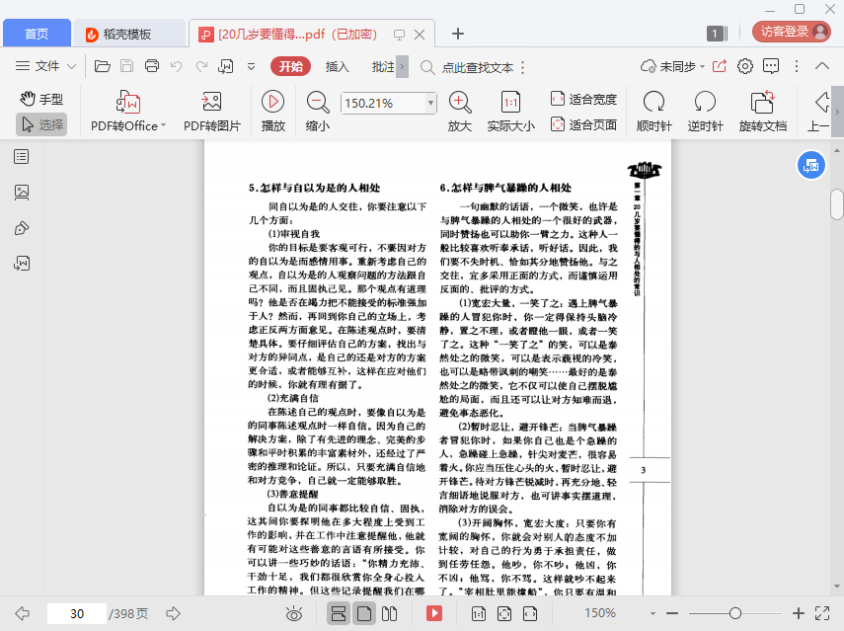Zoom out with the 缩小 magnifier icon
Image resolution: width=844 pixels, height=631 pixels.
coord(318,102)
